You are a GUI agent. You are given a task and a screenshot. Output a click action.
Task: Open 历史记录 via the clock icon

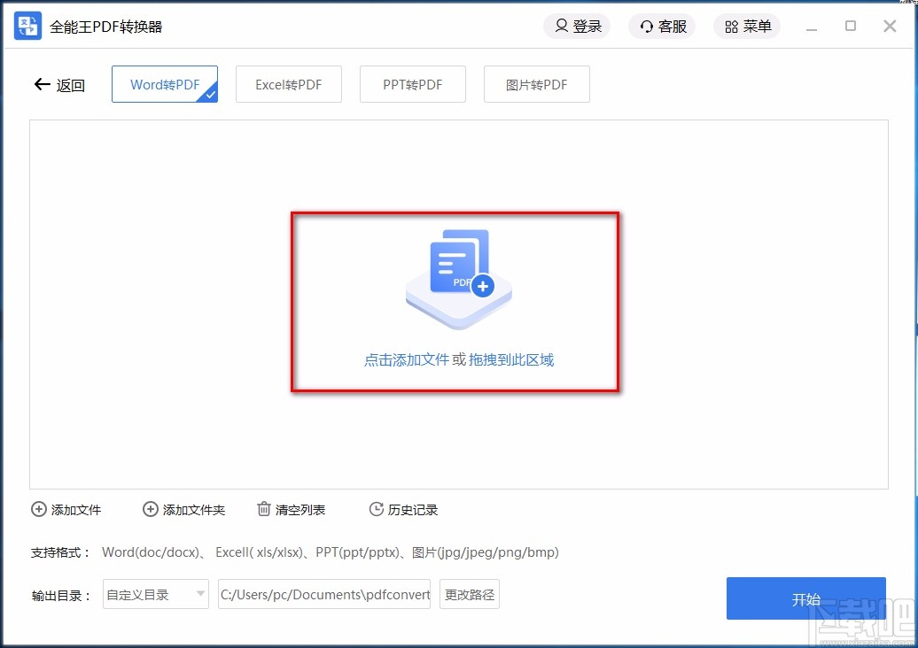pyautogui.click(x=376, y=509)
